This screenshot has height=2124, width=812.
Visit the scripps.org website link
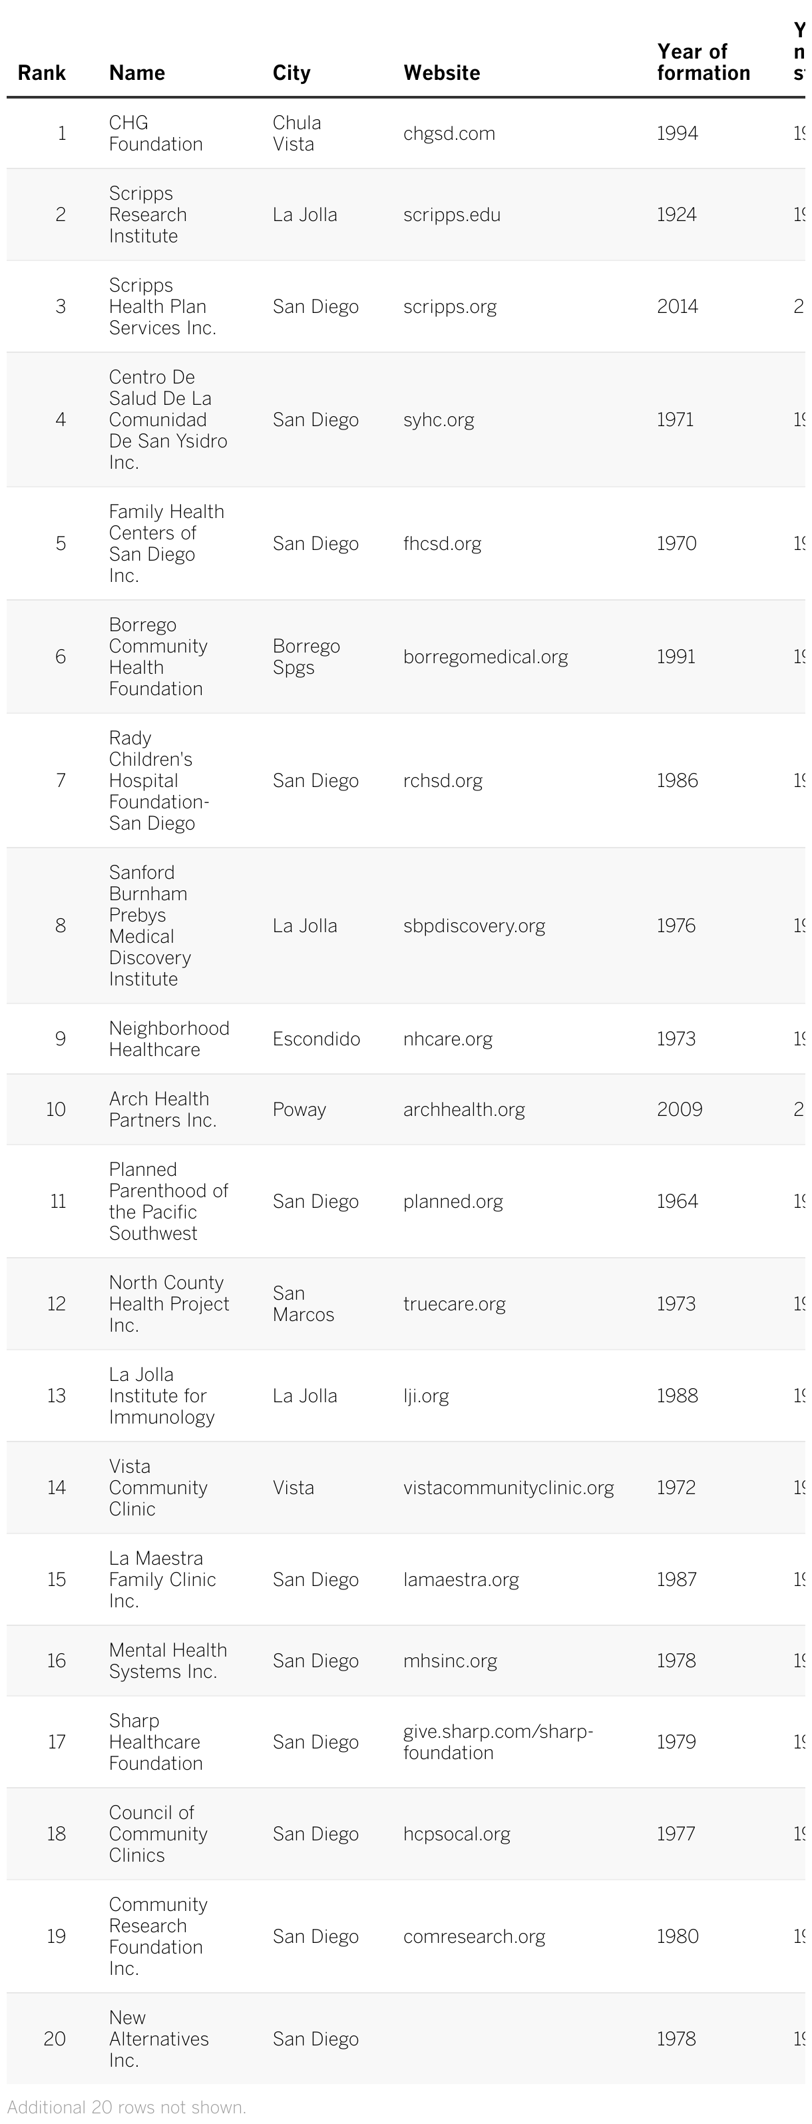449,307
